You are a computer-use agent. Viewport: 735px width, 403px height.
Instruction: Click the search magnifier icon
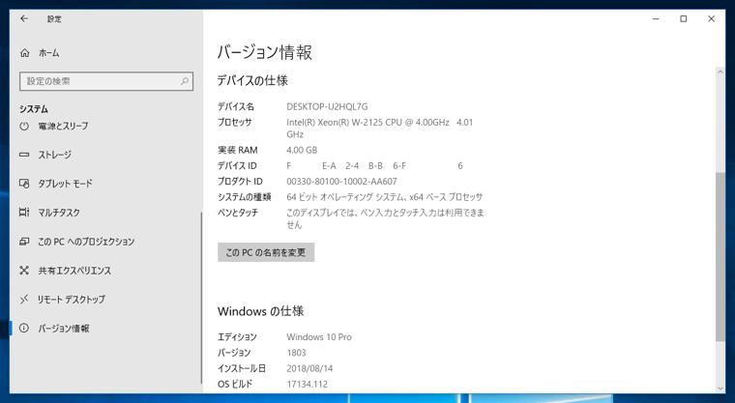coord(185,81)
